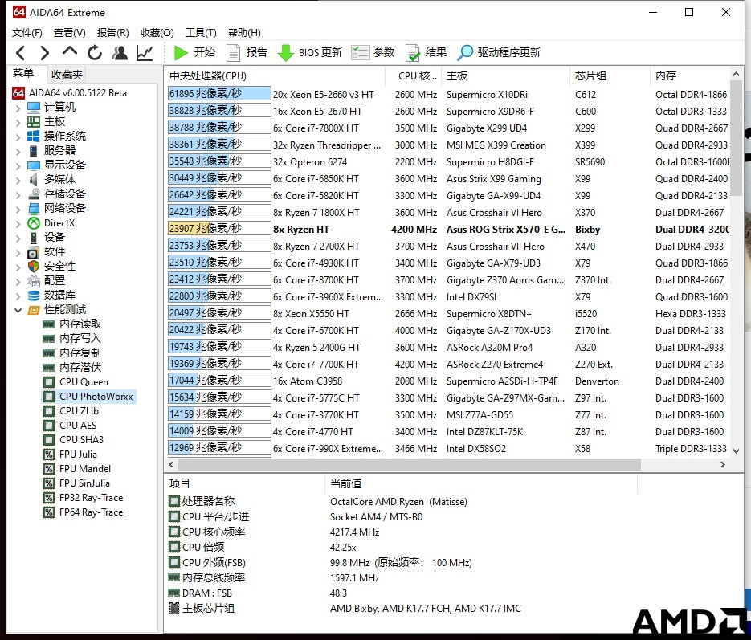Screen dimensions: 751x640
Task: Click the 中央处理器(CPU) column header
Action: click(275, 75)
